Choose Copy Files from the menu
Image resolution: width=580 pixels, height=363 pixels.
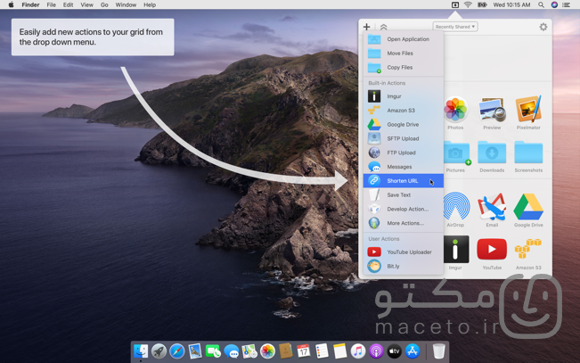coord(404,67)
